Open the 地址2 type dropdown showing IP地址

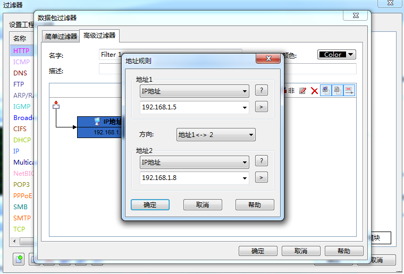[x=194, y=162]
